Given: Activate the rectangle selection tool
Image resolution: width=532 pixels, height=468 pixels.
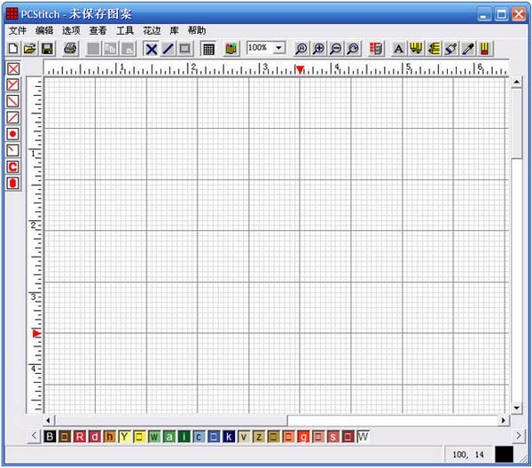Looking at the screenshot, I should pos(185,49).
